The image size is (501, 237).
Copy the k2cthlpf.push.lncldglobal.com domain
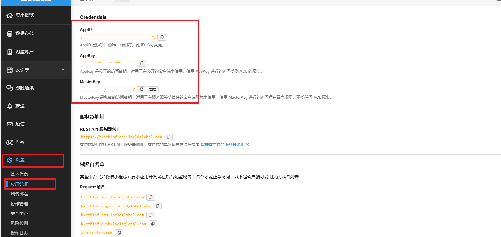[153, 224]
